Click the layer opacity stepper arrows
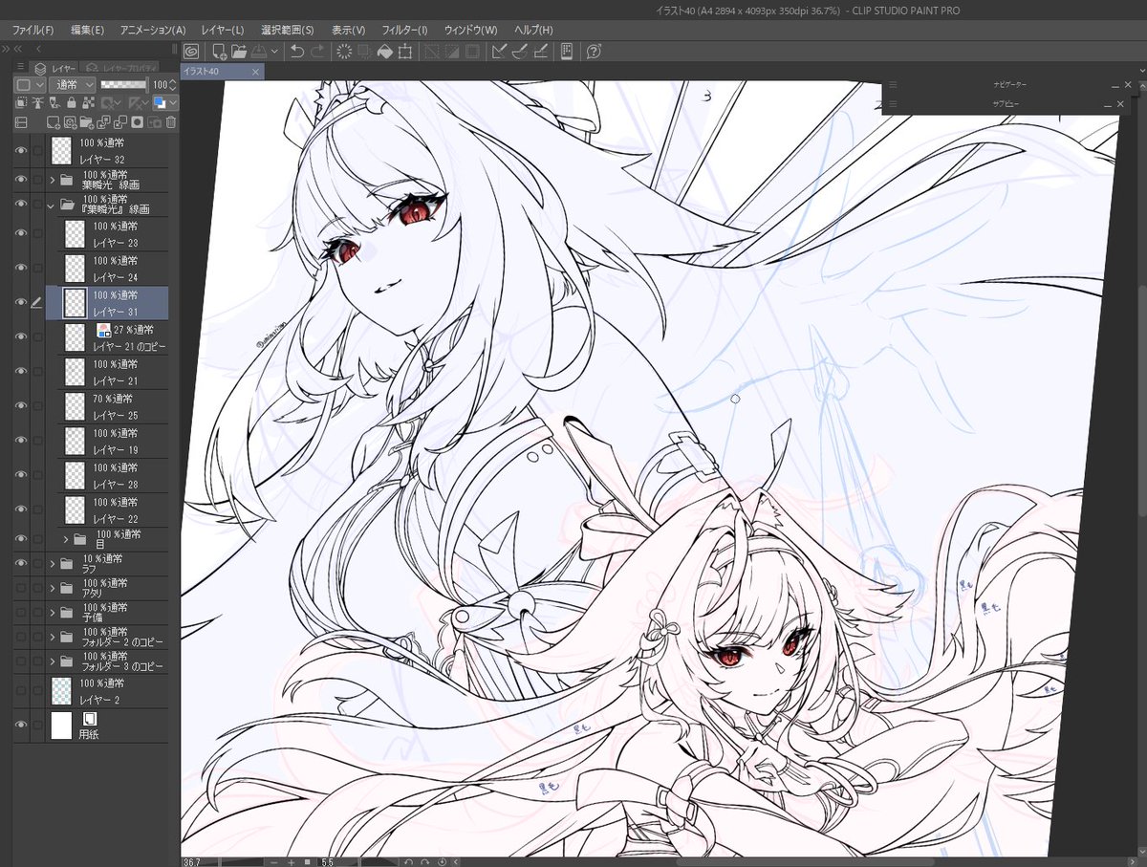1147x867 pixels. pyautogui.click(x=173, y=85)
